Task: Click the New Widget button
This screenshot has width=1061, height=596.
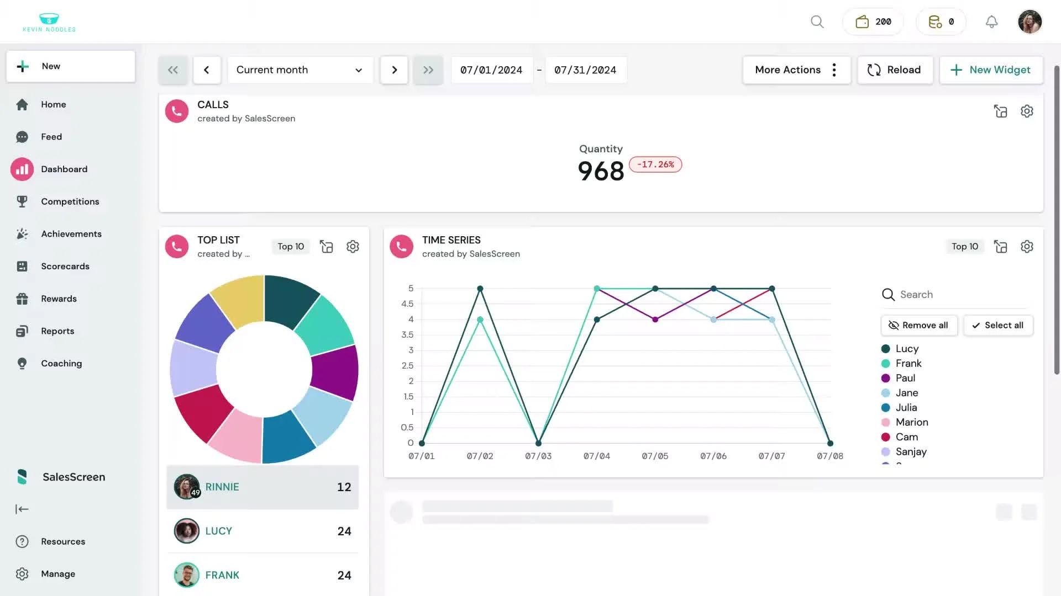Action: (x=991, y=70)
